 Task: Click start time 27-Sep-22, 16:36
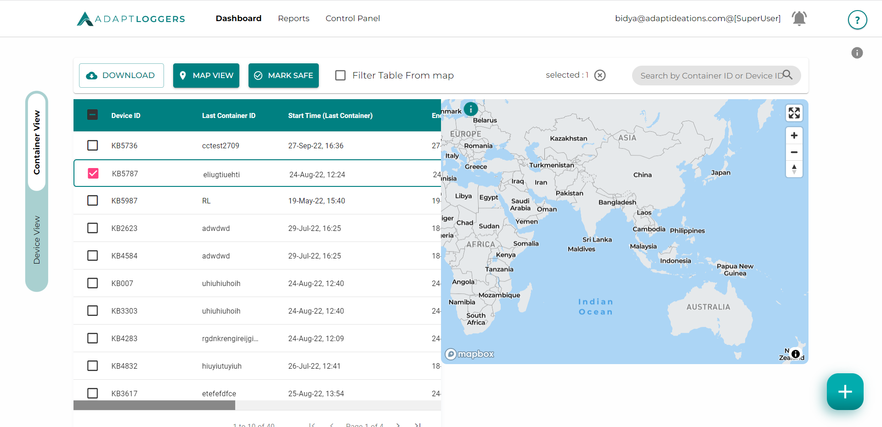point(316,146)
